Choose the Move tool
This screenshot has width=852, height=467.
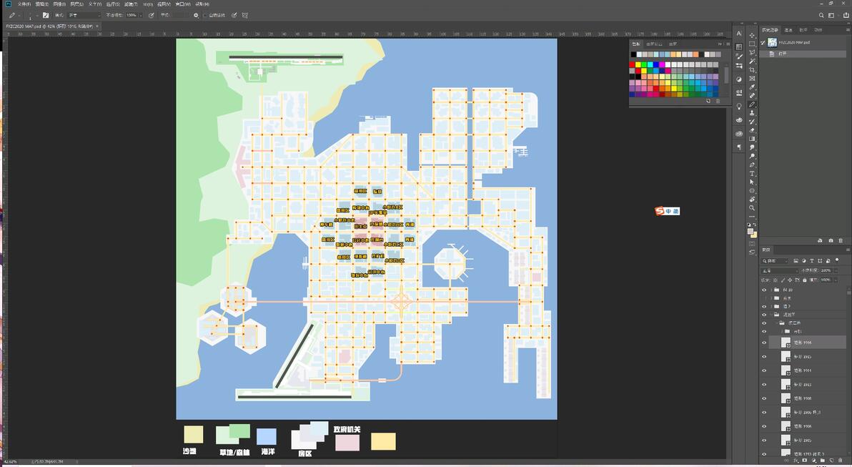[x=752, y=36]
